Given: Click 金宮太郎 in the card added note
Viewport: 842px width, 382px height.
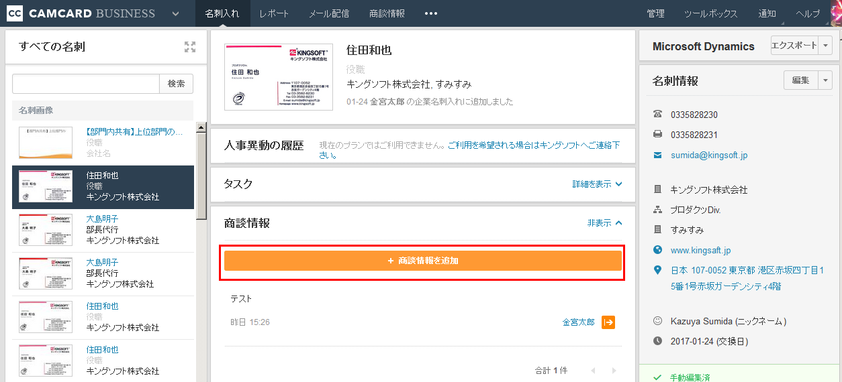Looking at the screenshot, I should pos(387,102).
